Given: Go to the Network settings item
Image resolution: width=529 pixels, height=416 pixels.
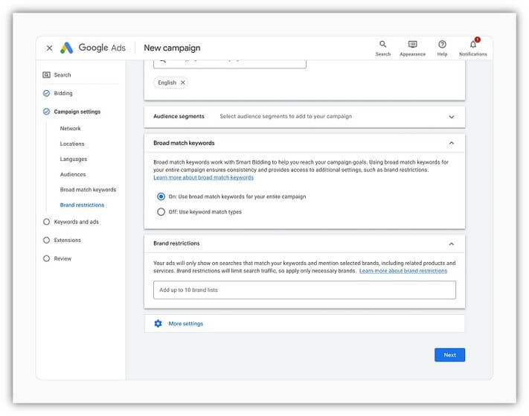Looking at the screenshot, I should coord(70,129).
